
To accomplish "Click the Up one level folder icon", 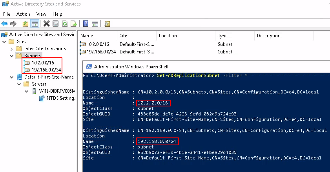I will pos(26,24).
